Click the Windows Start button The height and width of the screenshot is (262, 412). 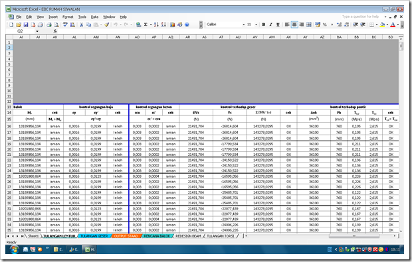point(14,249)
